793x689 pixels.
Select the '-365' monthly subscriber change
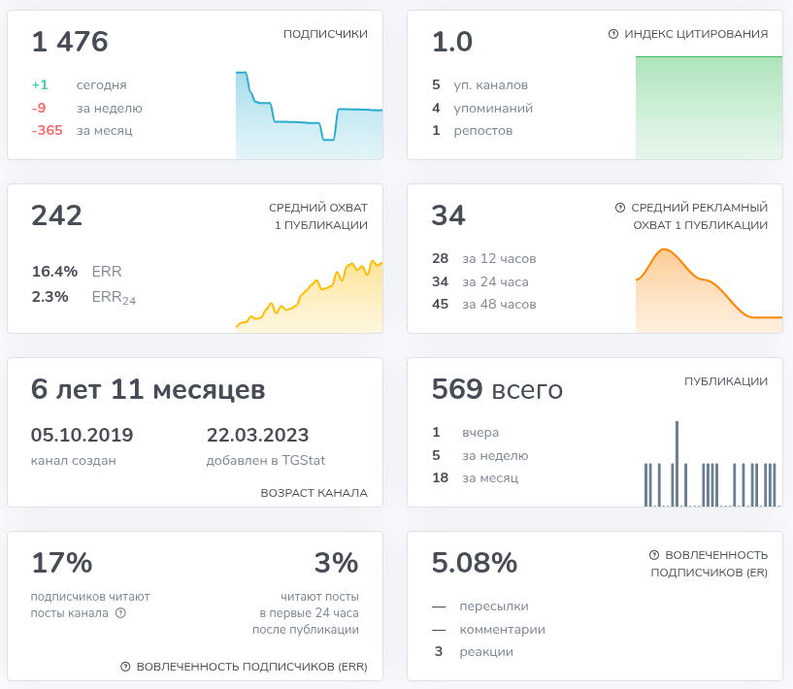[x=47, y=130]
